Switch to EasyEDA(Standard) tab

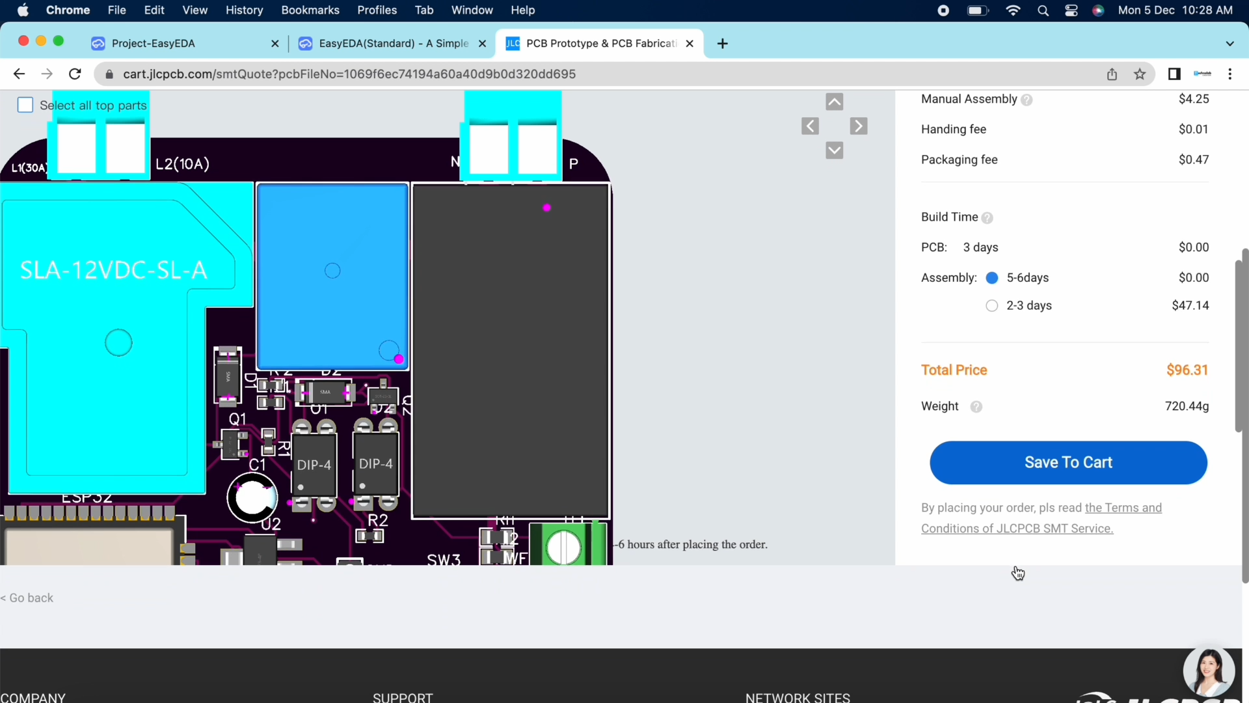[x=394, y=44]
